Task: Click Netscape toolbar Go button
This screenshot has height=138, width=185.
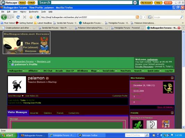Action: 135,3
